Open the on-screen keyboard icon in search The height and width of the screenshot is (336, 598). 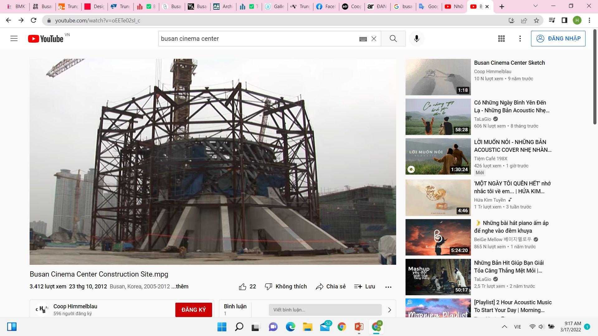coord(363,39)
